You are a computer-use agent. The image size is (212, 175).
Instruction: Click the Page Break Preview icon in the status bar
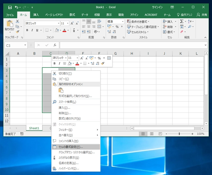(x=160, y=134)
